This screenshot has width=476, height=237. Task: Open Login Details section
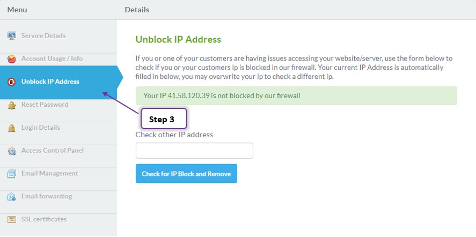pyautogui.click(x=58, y=128)
